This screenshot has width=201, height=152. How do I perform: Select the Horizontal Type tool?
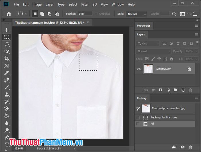click(x=7, y=145)
